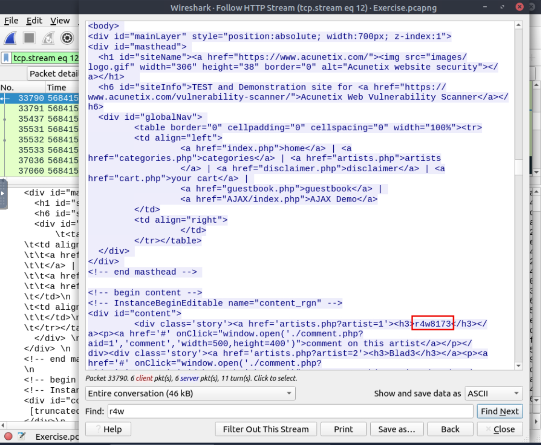Click the filter bookmark icon
This screenshot has width=541, height=445.
pos(6,58)
